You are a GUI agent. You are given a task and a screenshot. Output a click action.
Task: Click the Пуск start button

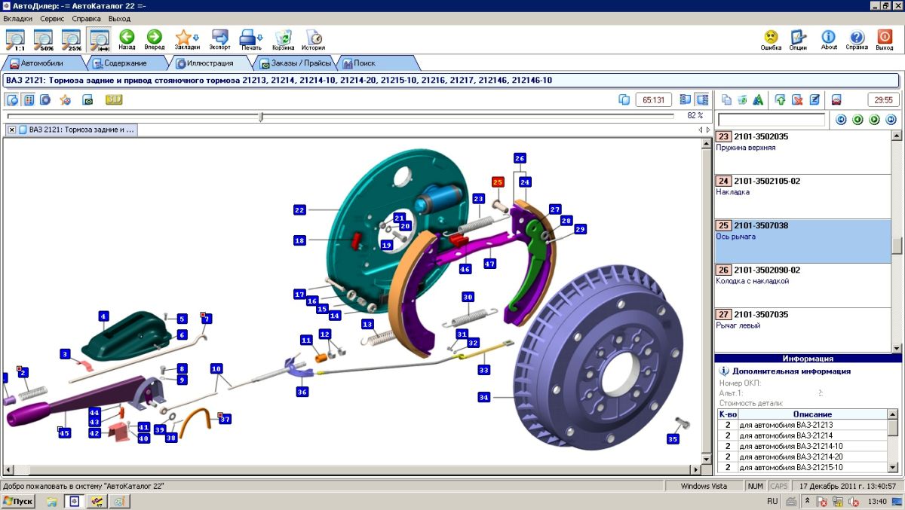tap(18, 501)
